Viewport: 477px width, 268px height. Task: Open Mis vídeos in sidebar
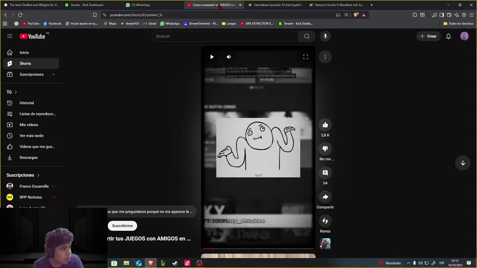click(31, 125)
